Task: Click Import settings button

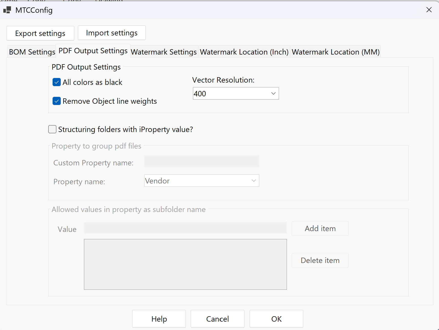Action: 112,33
